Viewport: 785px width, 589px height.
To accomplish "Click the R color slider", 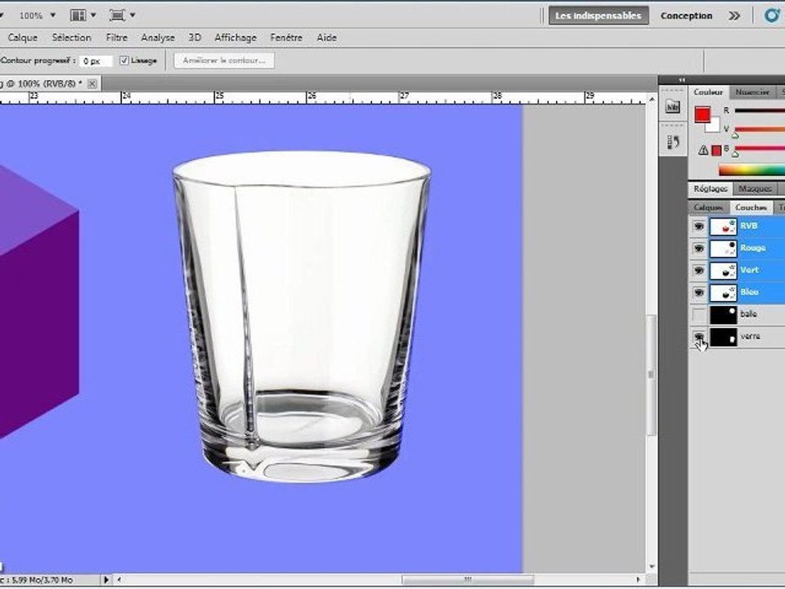I will (x=760, y=110).
